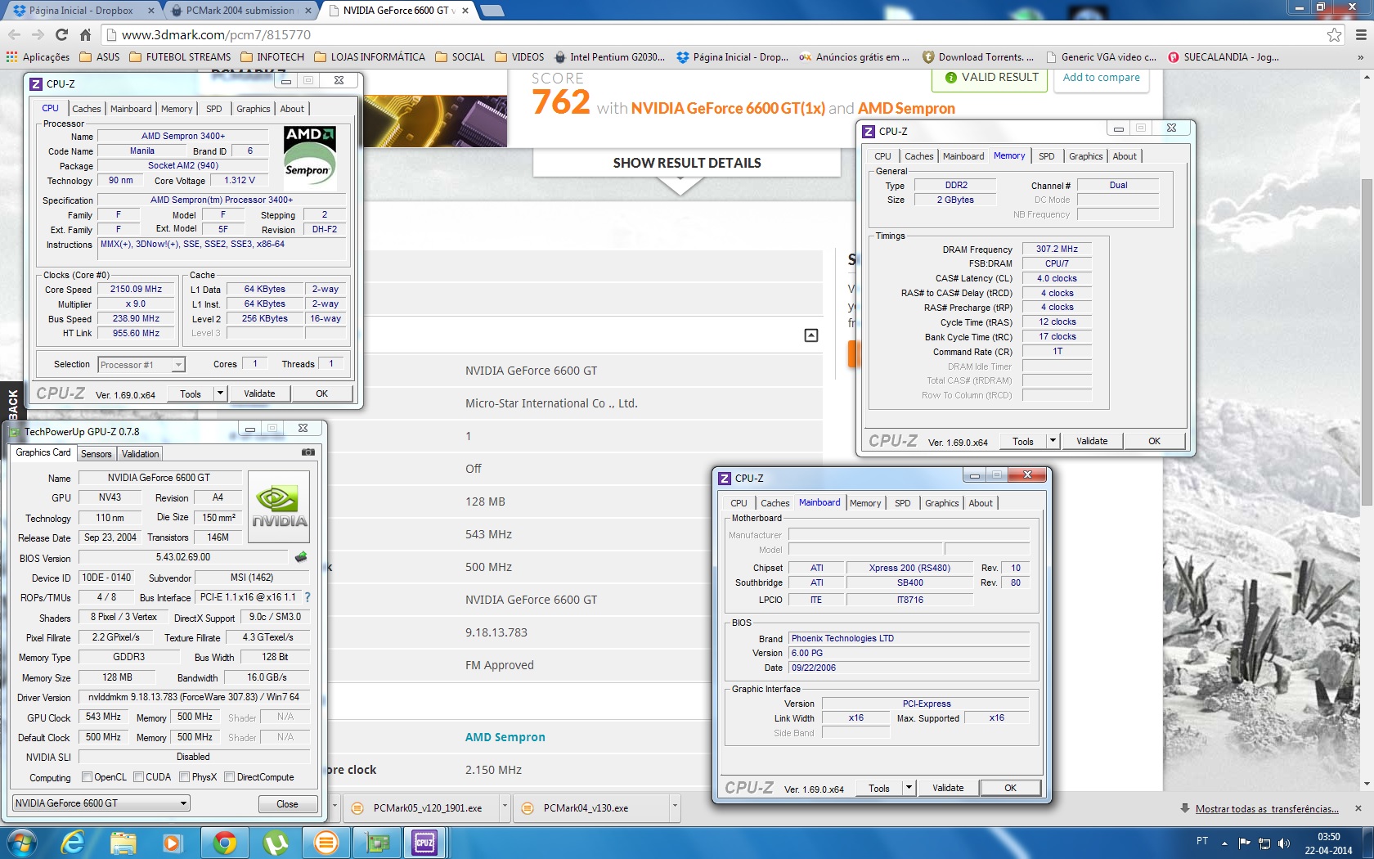This screenshot has width=1374, height=859.
Task: Open the Windows Start menu
Action: pos(22,843)
